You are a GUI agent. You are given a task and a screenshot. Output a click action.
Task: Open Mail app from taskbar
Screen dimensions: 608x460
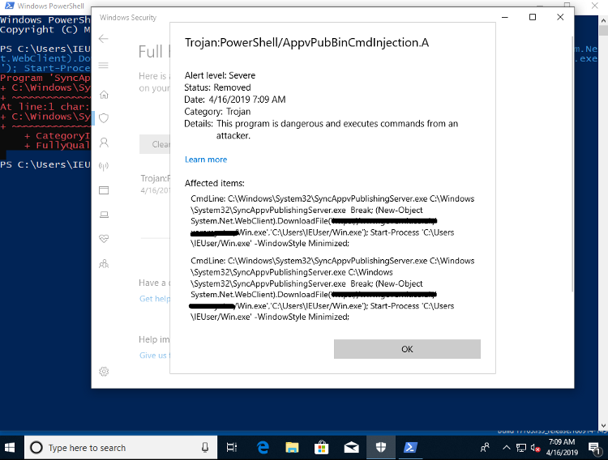351,448
